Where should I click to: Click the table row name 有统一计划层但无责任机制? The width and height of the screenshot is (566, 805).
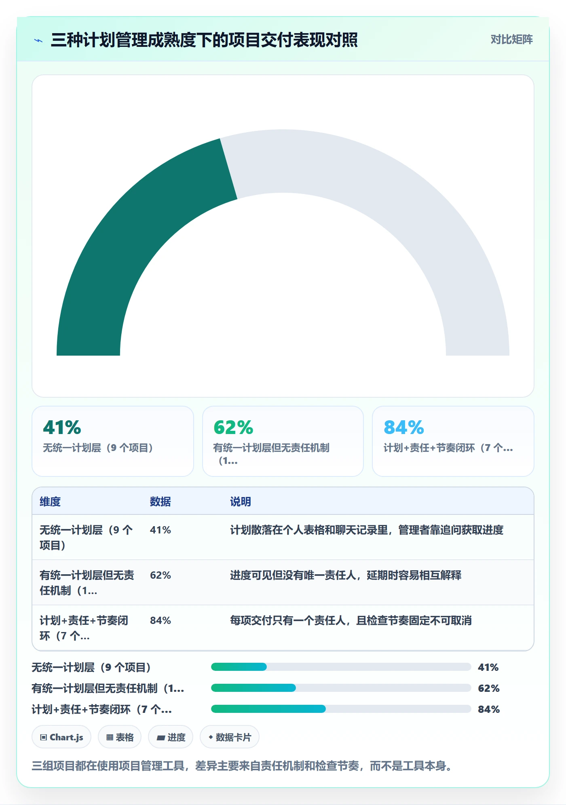[x=87, y=583]
